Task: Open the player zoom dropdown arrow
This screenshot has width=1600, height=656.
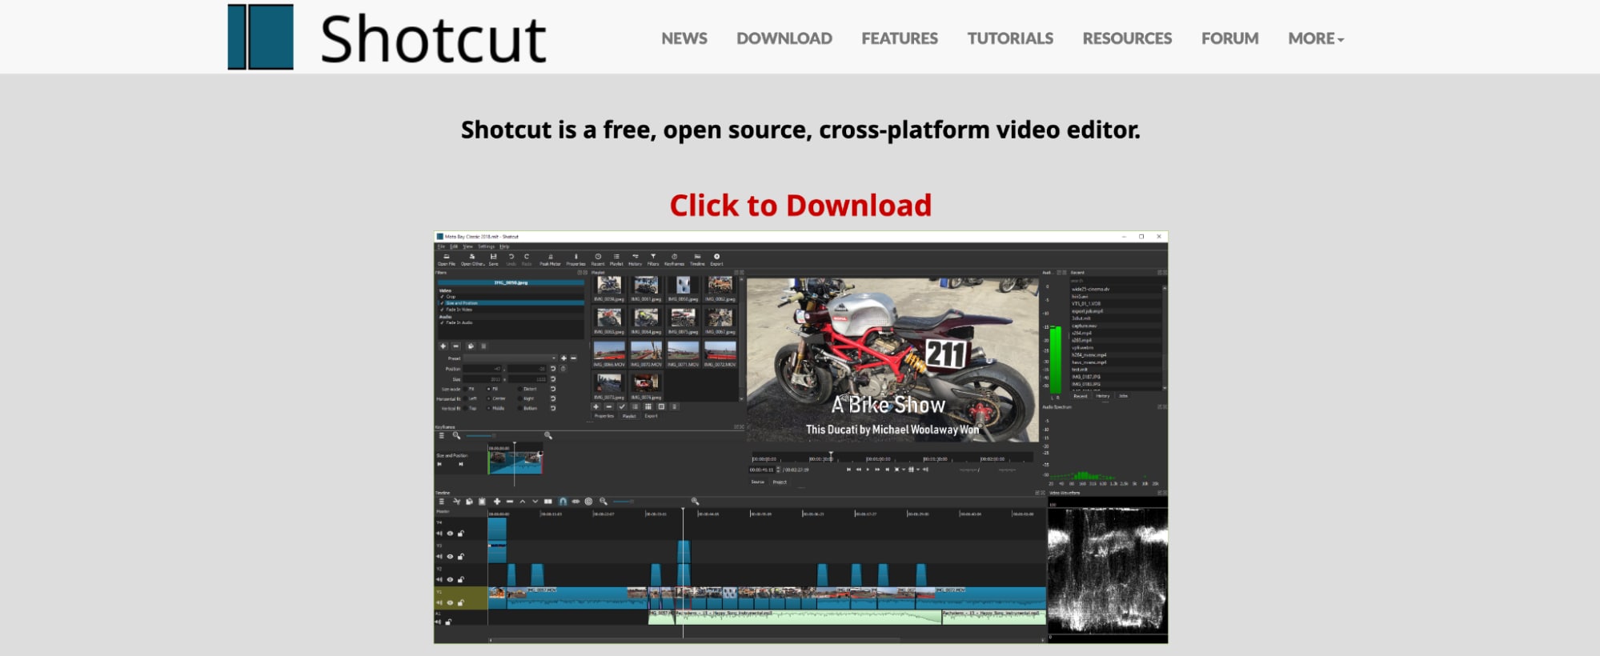Action: (x=904, y=470)
